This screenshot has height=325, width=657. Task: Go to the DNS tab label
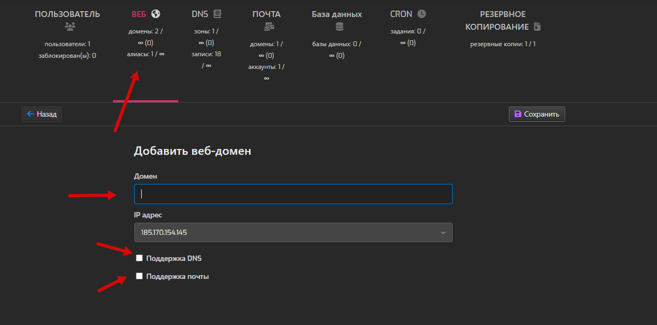pyautogui.click(x=200, y=14)
